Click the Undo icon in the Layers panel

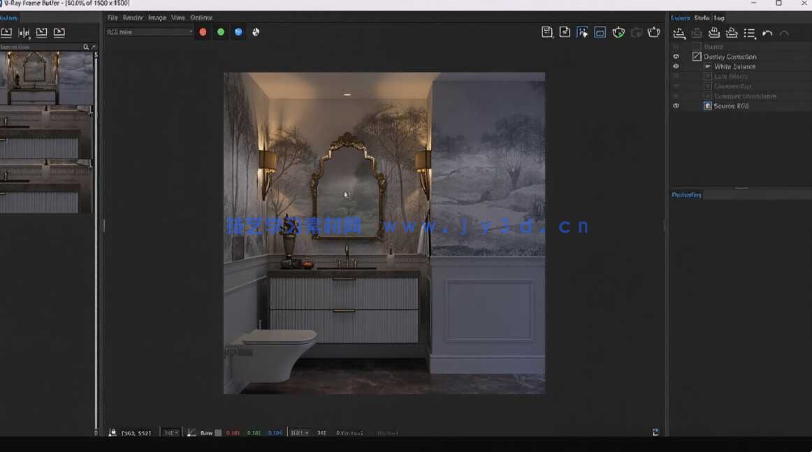(767, 32)
